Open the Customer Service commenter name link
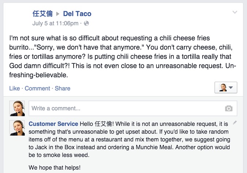The width and height of the screenshot is (247, 173). tap(53, 124)
